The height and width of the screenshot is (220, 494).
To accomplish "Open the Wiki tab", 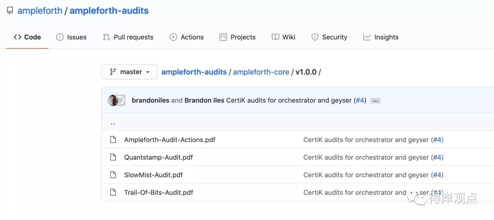I will 284,37.
